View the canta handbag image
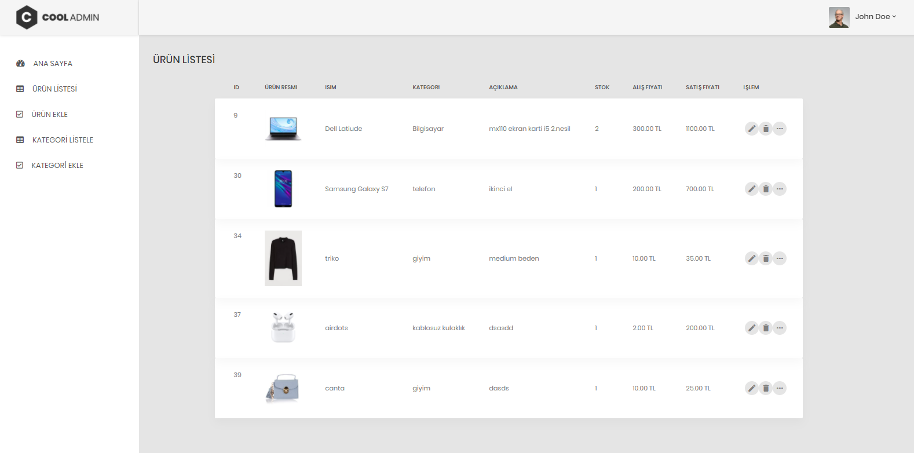This screenshot has width=914, height=453. 283,388
